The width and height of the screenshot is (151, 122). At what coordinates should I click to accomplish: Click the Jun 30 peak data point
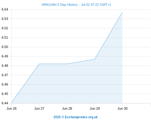[122, 12]
